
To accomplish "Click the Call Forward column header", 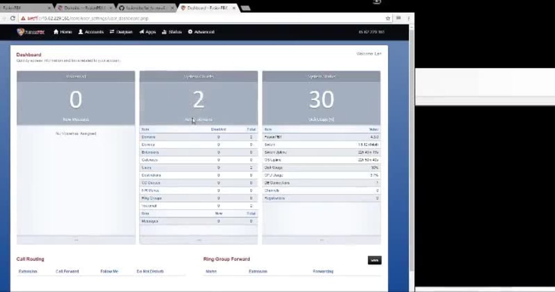I will [67, 271].
